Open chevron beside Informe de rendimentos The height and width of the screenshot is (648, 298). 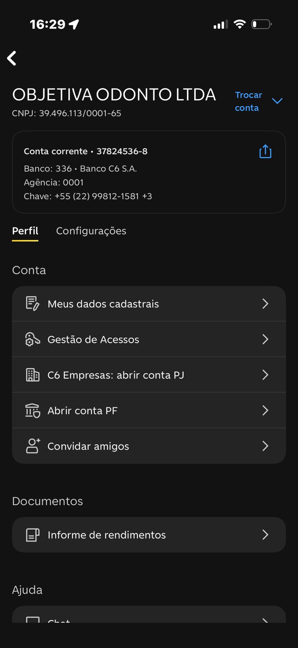tap(265, 535)
